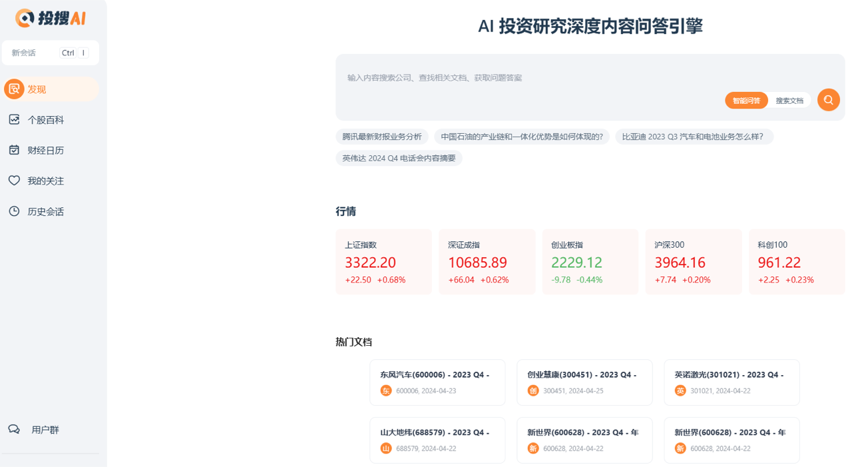Click the 600006, 2024-04-23 date text
This screenshot has height=467, width=852.
[x=426, y=391]
